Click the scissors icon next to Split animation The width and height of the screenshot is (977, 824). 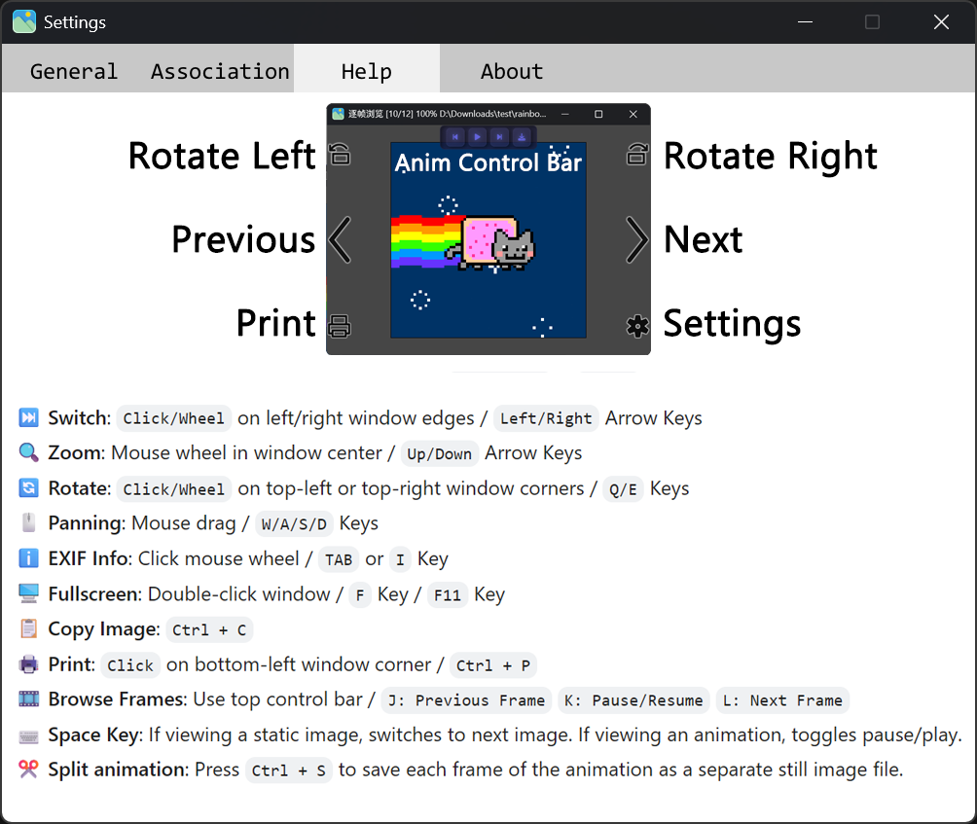pos(26,769)
